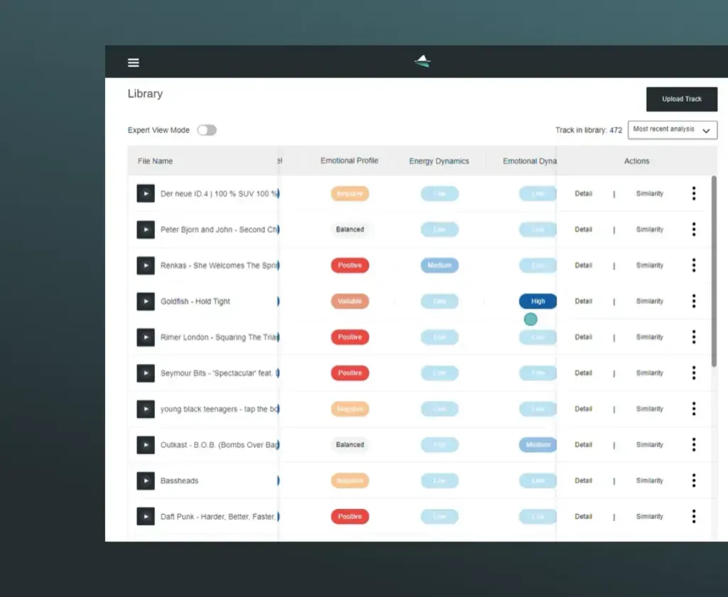Image resolution: width=728 pixels, height=597 pixels.
Task: Open Detail for "Goldfish - Hold Tight"
Action: (x=583, y=301)
